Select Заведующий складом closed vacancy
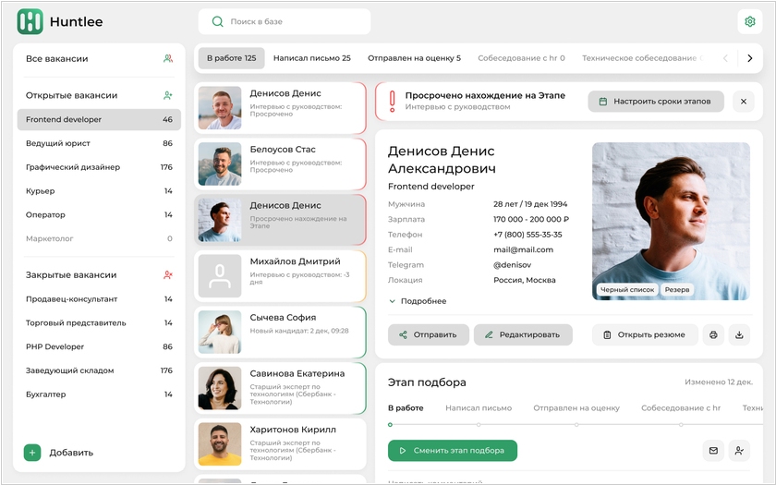This screenshot has width=776, height=485. click(x=99, y=370)
